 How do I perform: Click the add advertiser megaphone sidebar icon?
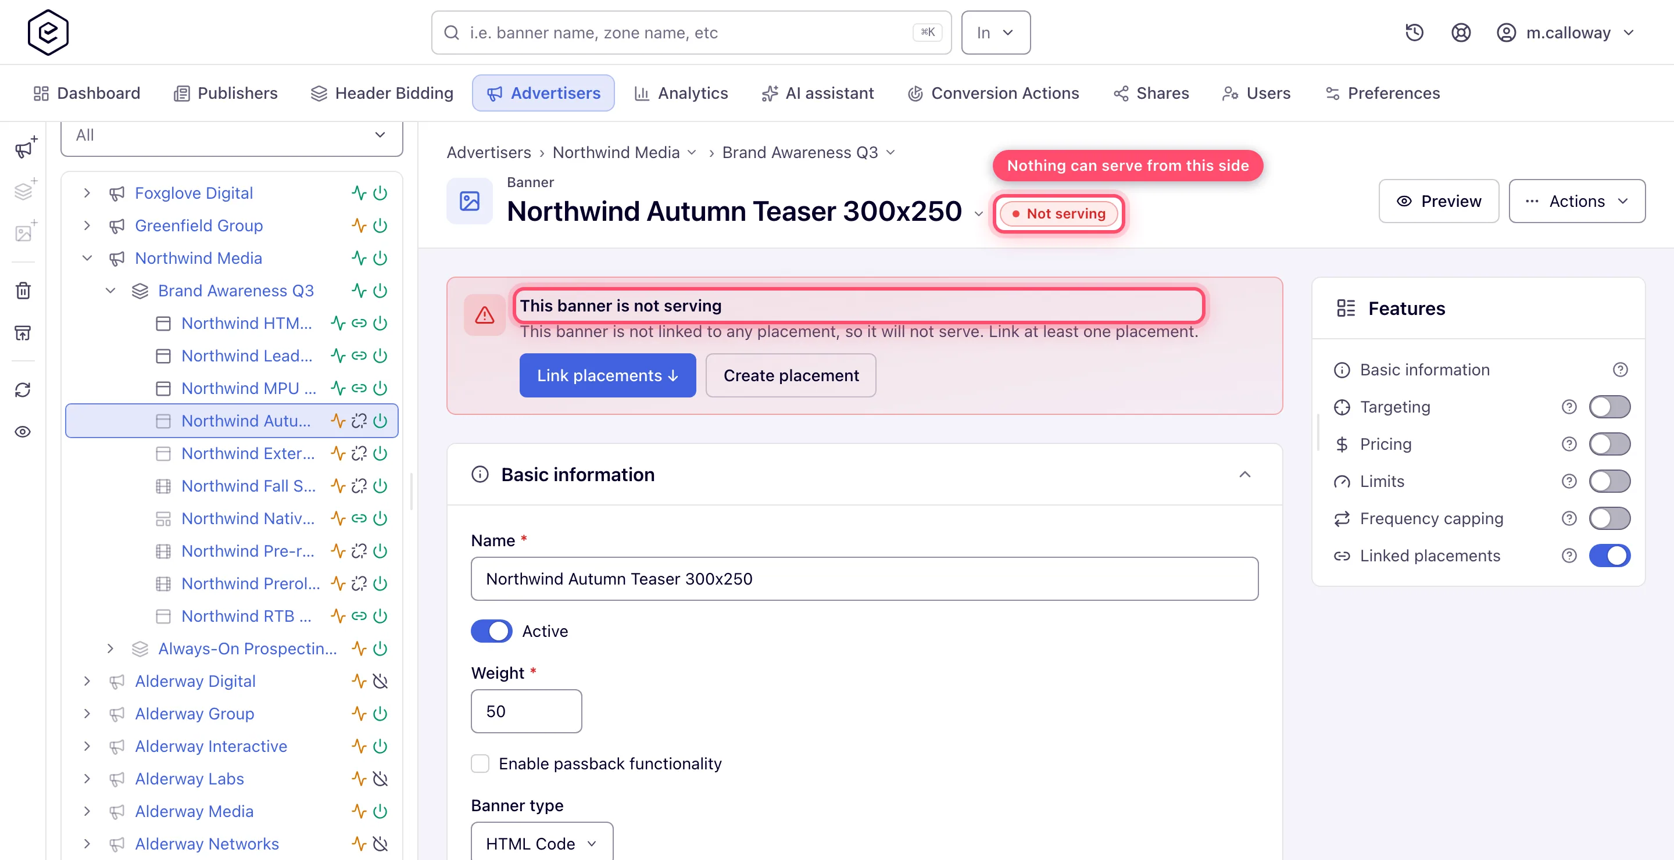(x=26, y=148)
